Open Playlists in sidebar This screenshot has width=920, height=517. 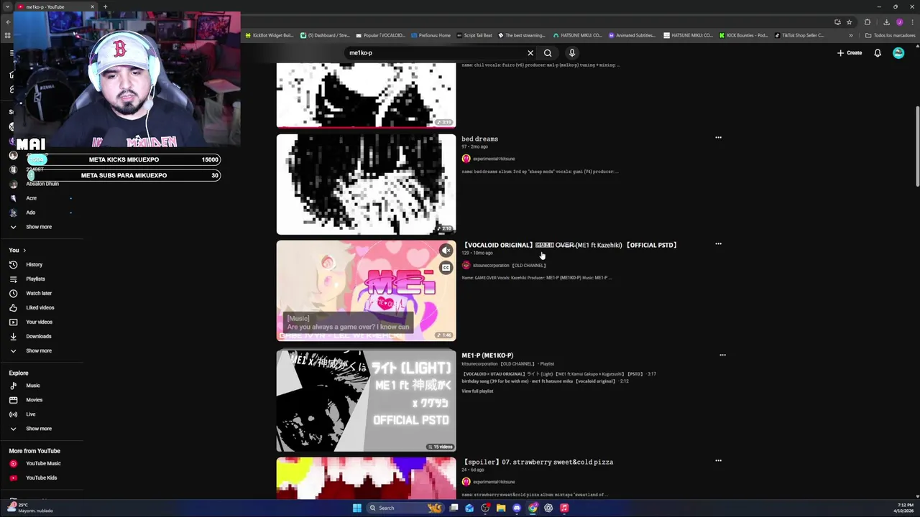(35, 279)
